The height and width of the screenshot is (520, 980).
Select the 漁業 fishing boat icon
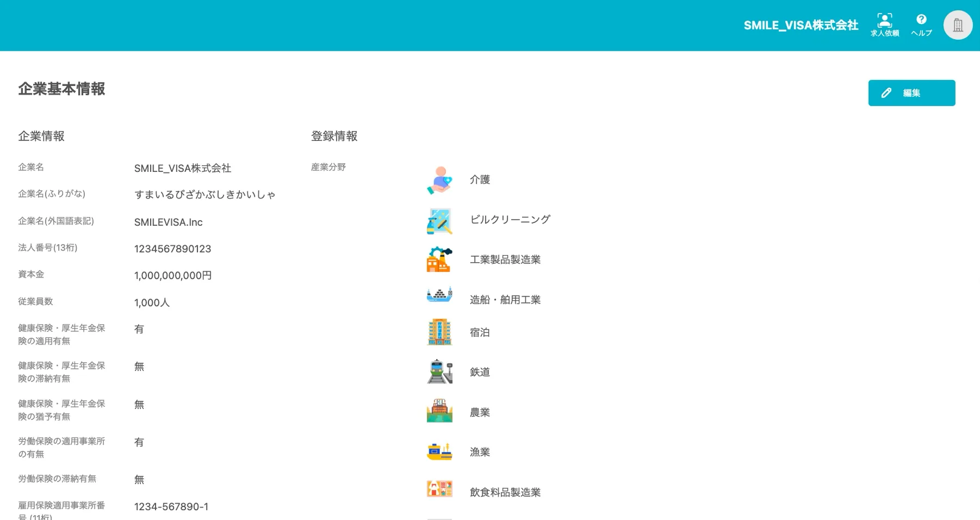(x=439, y=451)
